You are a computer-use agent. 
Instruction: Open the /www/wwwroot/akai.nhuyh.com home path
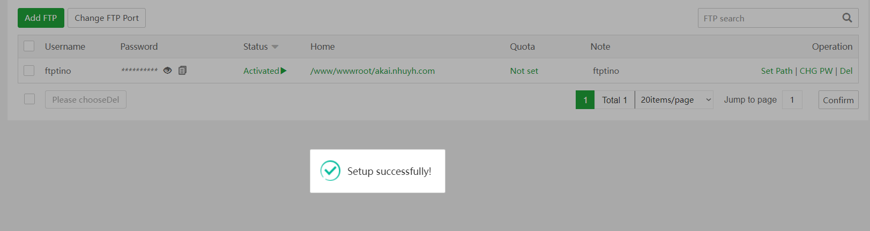click(373, 71)
